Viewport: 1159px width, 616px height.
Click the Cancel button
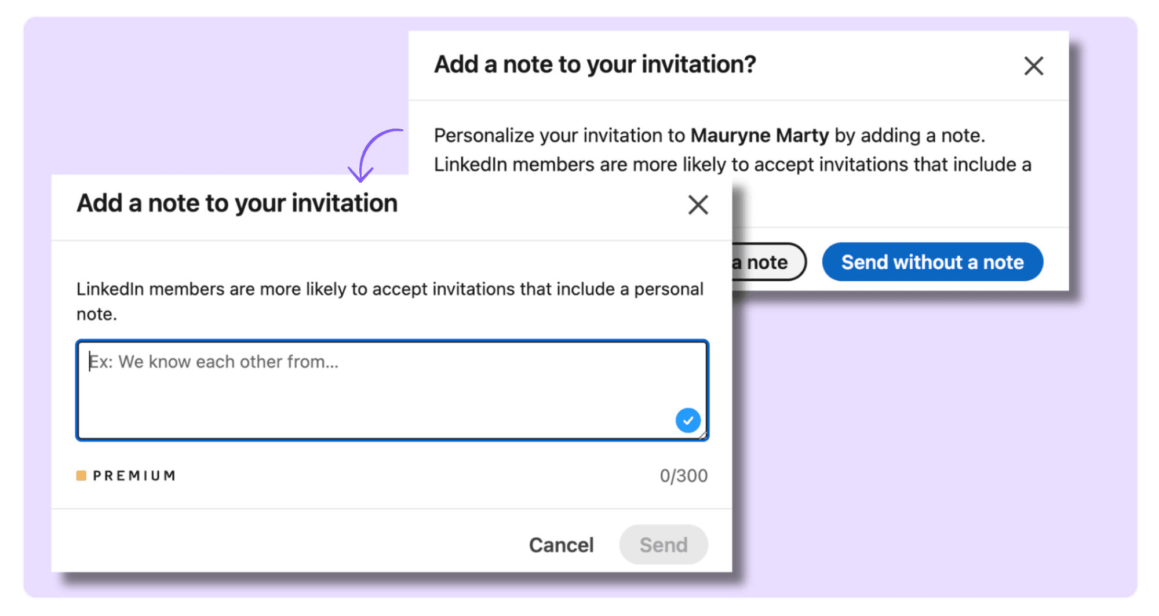561,545
